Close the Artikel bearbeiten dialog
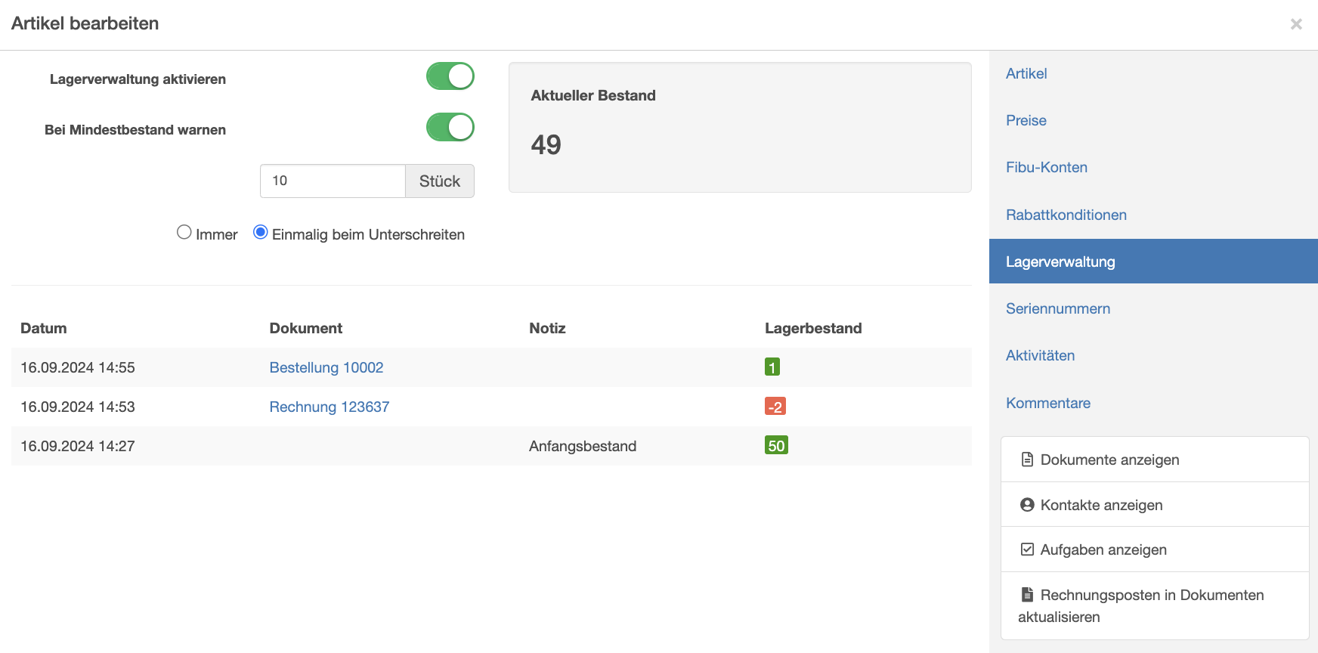 [x=1296, y=24]
